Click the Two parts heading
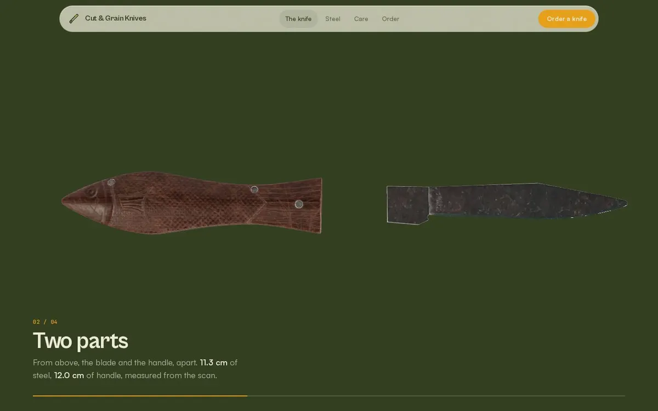The width and height of the screenshot is (658, 411). tap(81, 340)
